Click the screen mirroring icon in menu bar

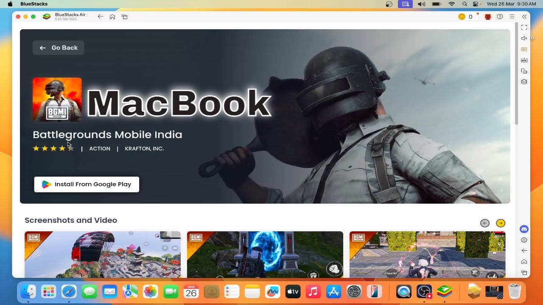[x=405, y=4]
